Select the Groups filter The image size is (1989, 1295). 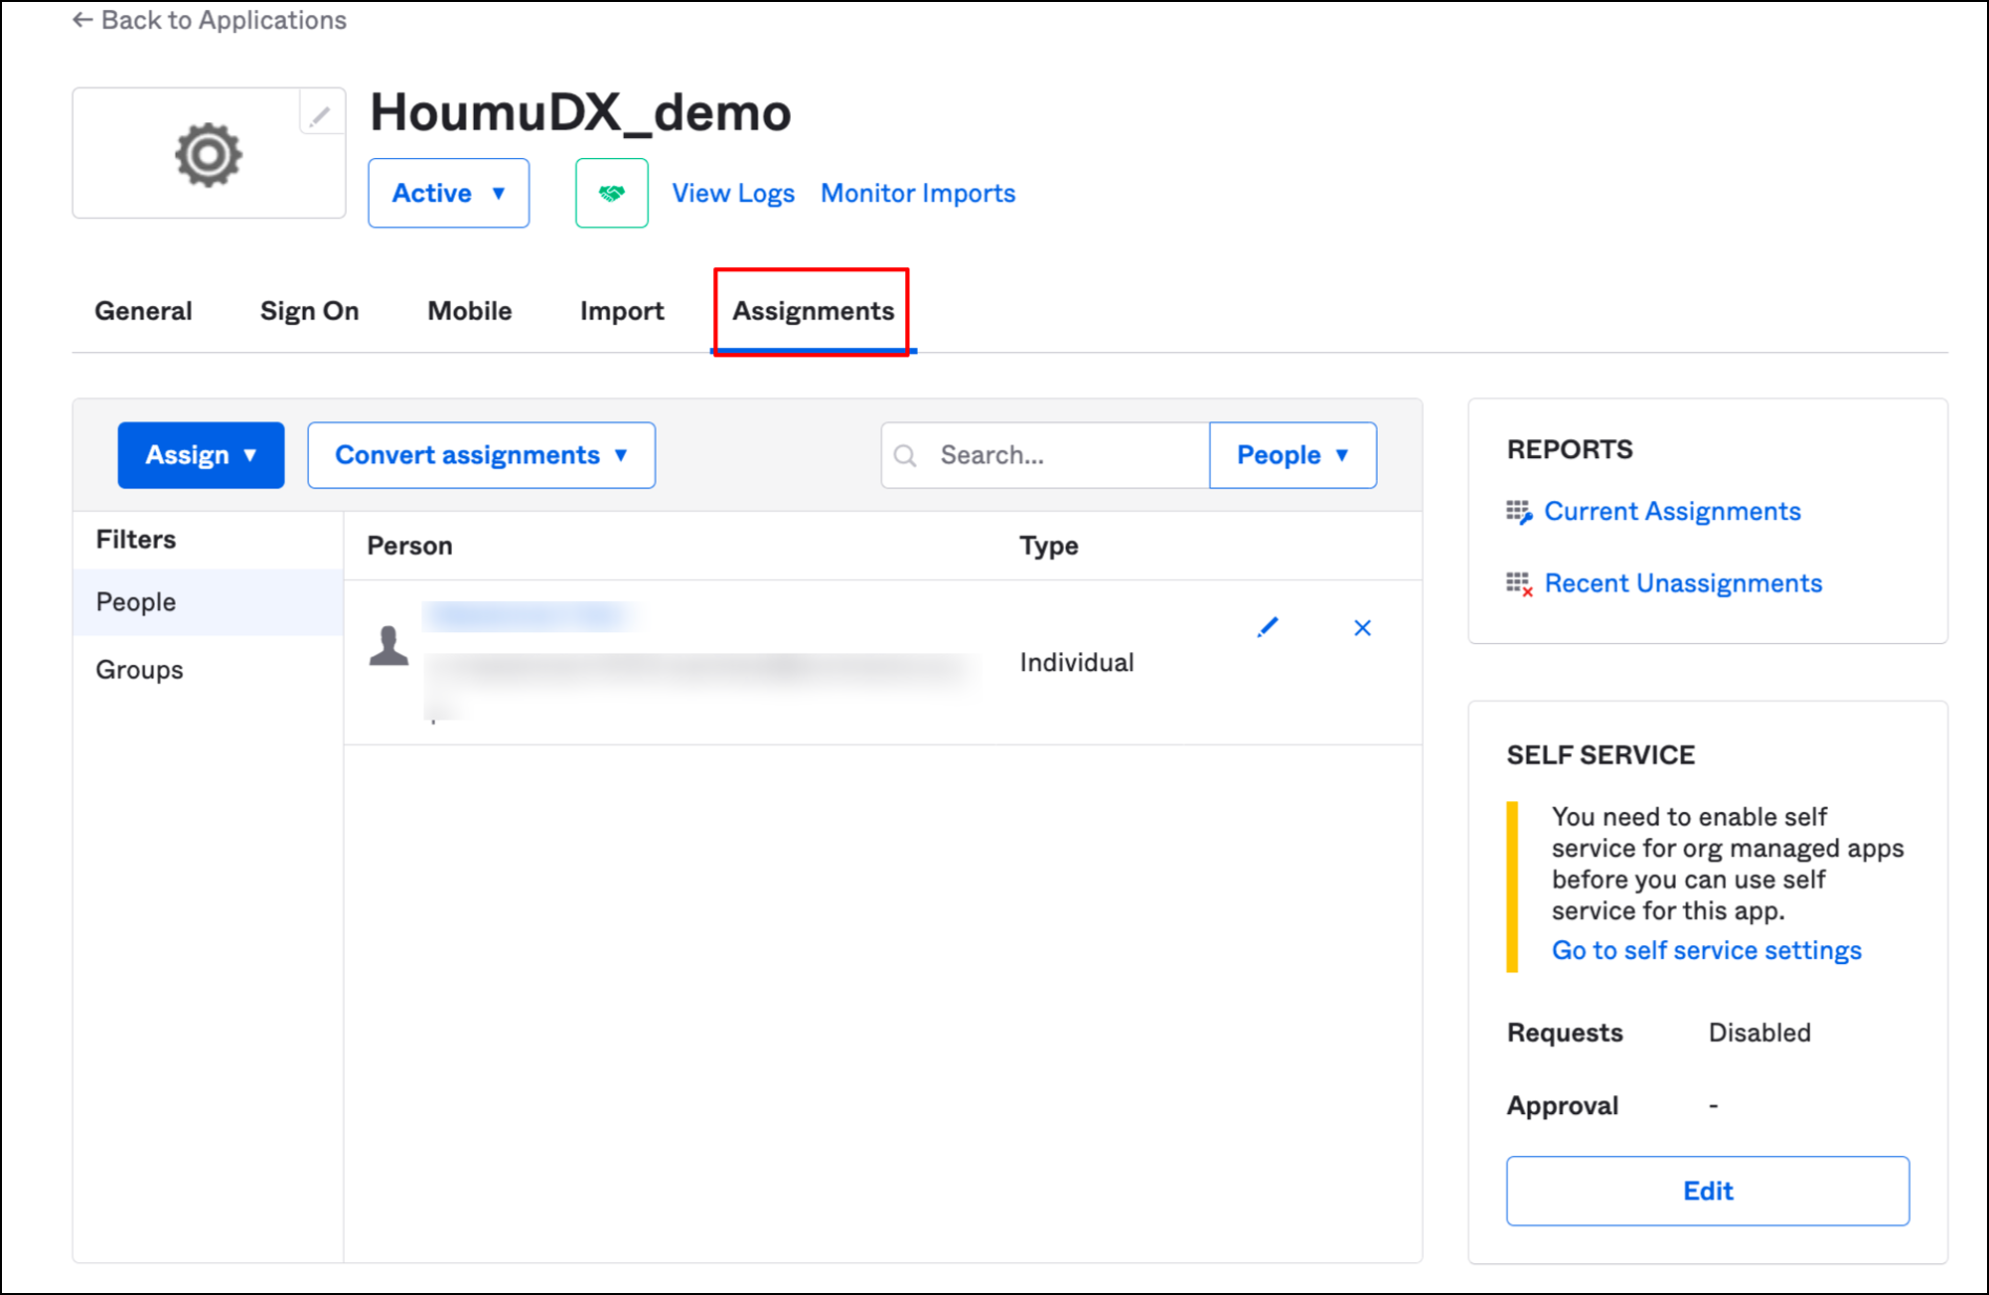(x=209, y=670)
